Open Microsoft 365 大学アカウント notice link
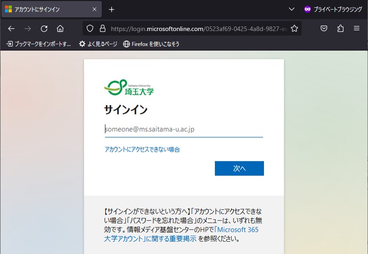 [x=181, y=234]
